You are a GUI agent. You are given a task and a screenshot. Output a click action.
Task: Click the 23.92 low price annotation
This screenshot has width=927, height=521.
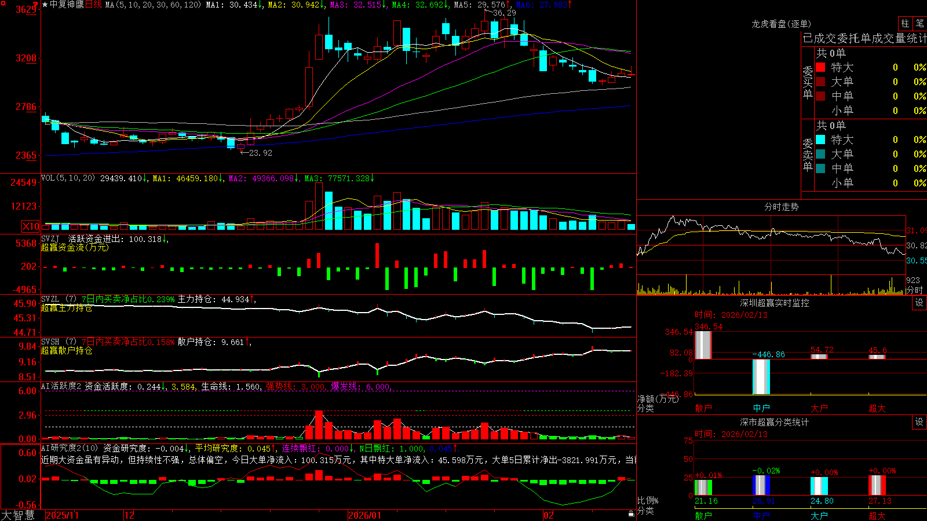coord(260,153)
